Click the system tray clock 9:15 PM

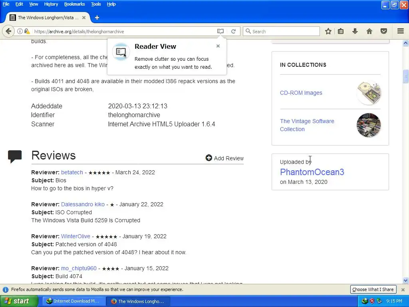[394, 301]
